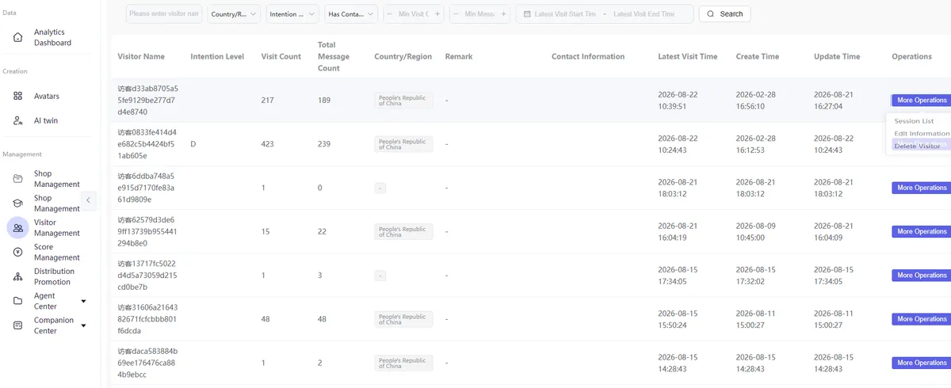Focus the Min Message Count field
951x388 pixels.
pyautogui.click(x=480, y=14)
